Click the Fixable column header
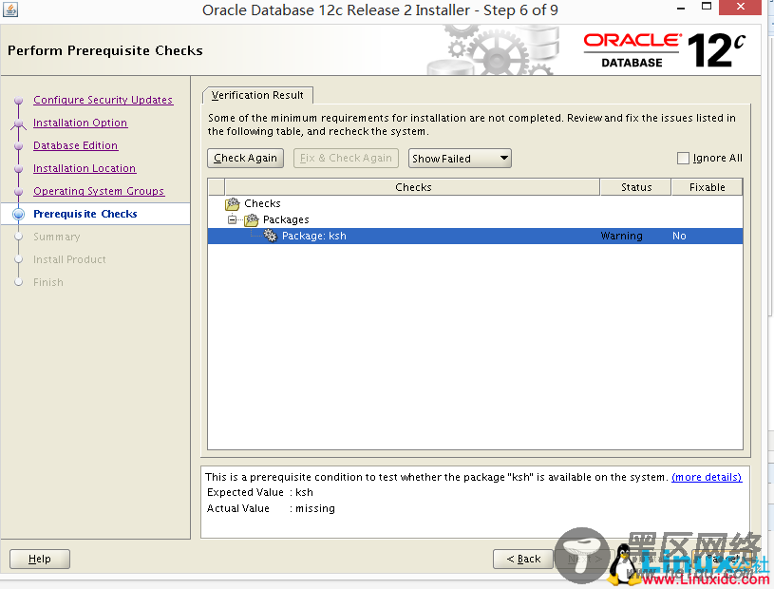 coord(707,187)
